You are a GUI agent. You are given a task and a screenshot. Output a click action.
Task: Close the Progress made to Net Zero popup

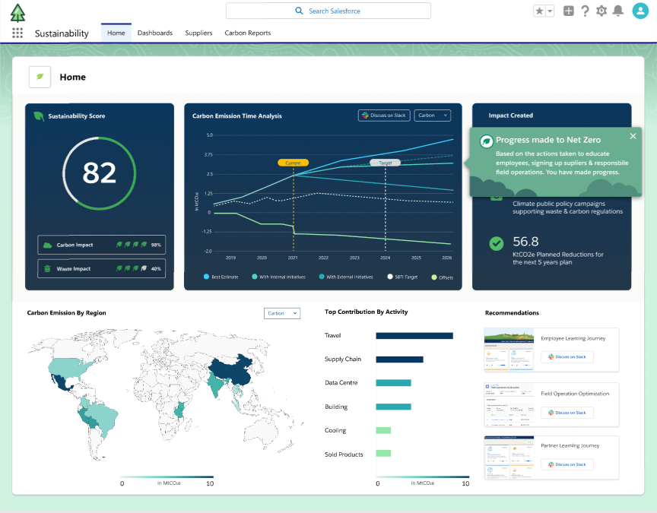(633, 136)
